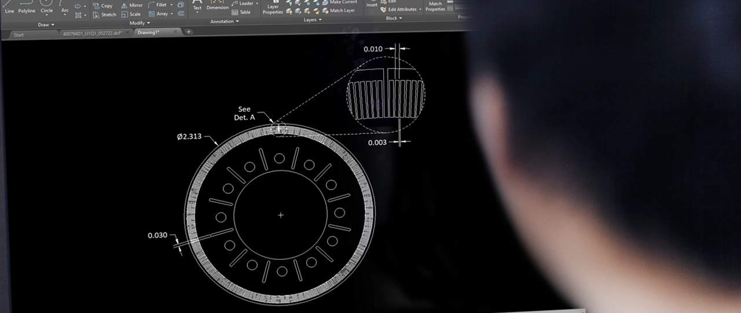Select the Arc tool
The height and width of the screenshot is (313, 741).
[x=65, y=7]
